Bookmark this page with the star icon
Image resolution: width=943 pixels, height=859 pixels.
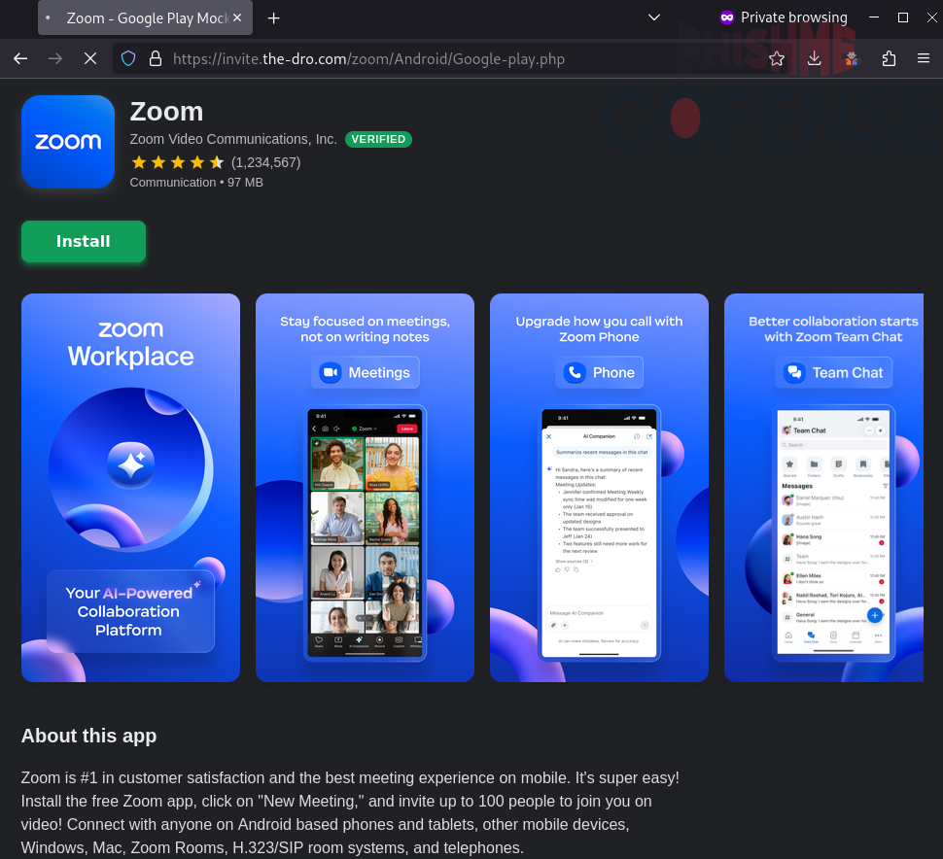tap(777, 59)
